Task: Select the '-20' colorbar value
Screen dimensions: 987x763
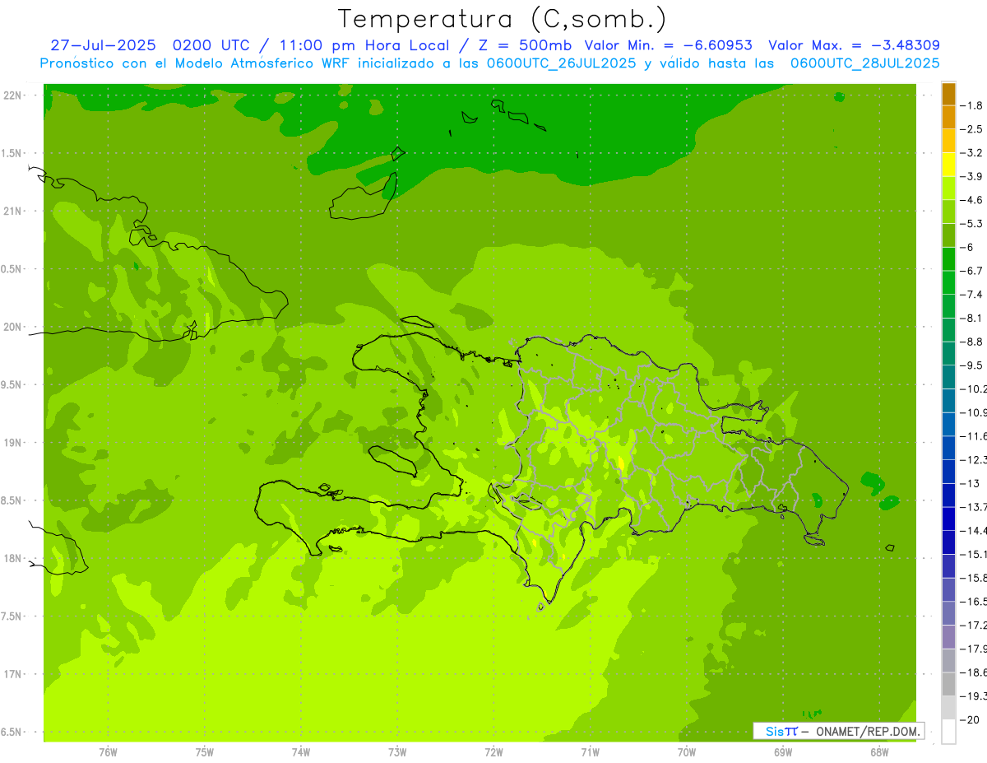Action: pos(970,719)
